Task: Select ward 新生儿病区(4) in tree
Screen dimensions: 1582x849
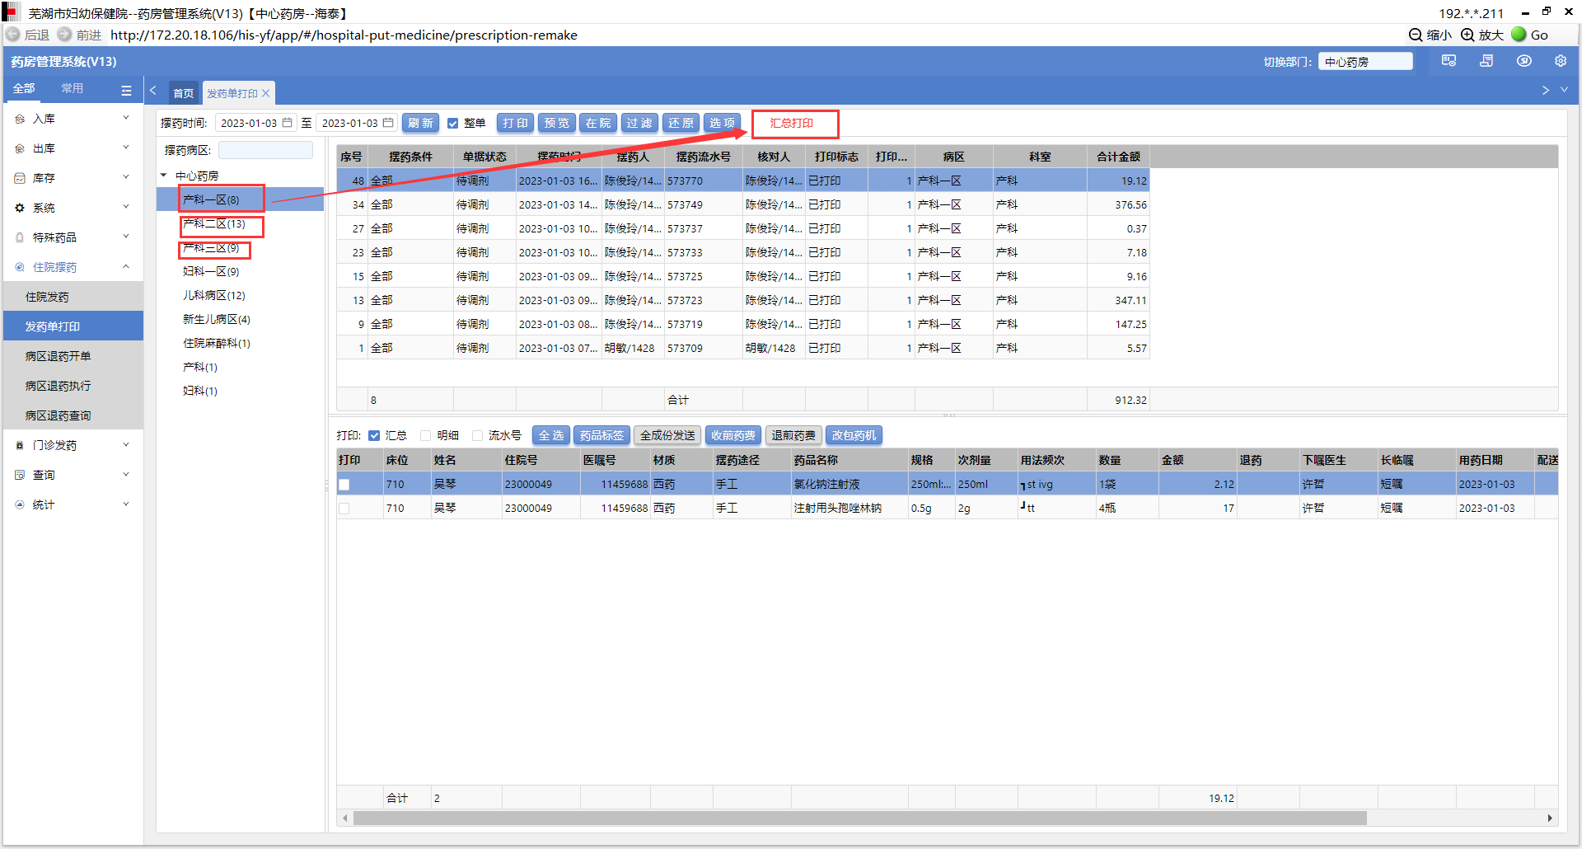Action: [217, 319]
